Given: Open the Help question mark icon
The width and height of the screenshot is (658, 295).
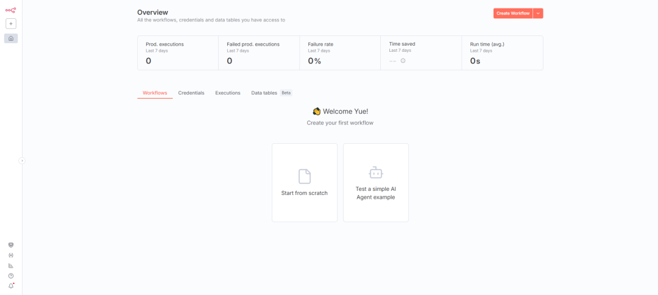Looking at the screenshot, I should tap(11, 275).
